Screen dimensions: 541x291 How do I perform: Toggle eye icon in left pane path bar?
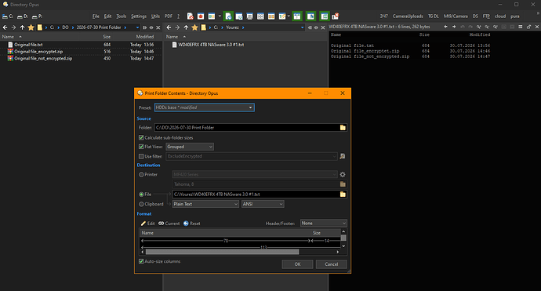151,27
